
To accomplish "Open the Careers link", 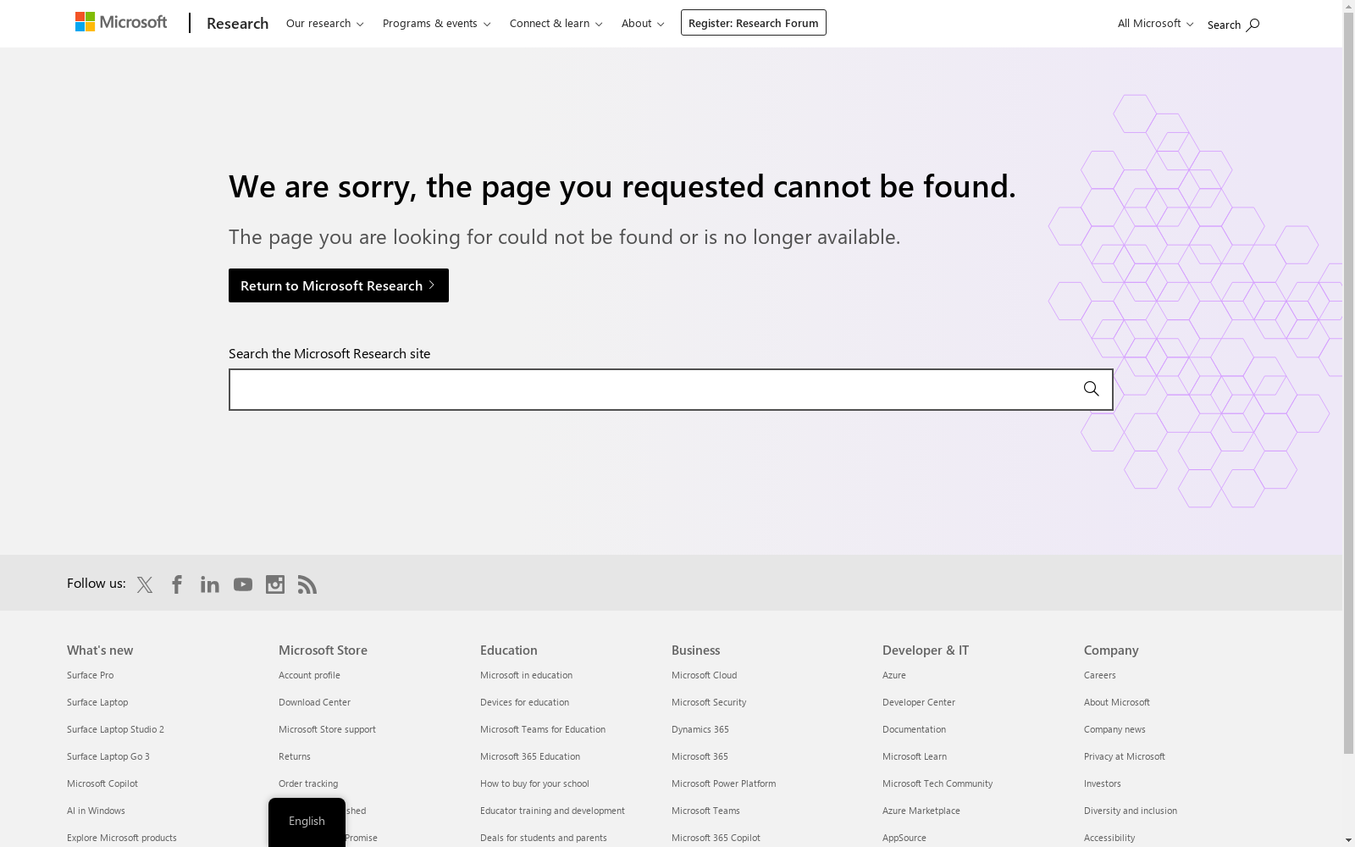I will tap(1100, 675).
